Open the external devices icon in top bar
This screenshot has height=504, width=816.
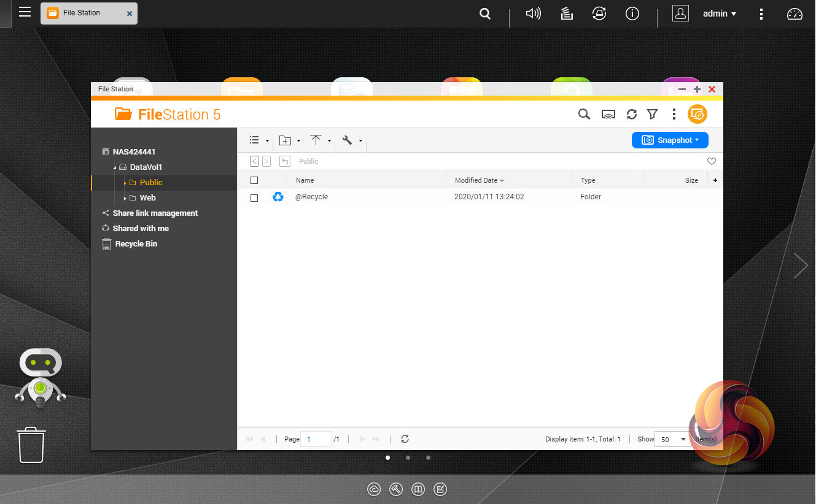coord(599,13)
